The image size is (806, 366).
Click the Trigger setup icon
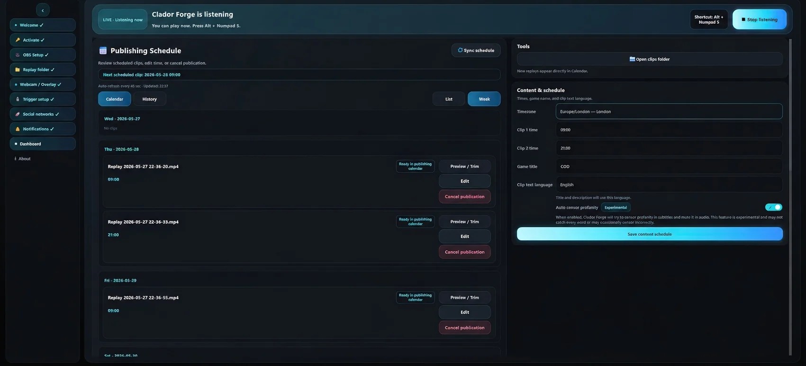click(x=18, y=100)
